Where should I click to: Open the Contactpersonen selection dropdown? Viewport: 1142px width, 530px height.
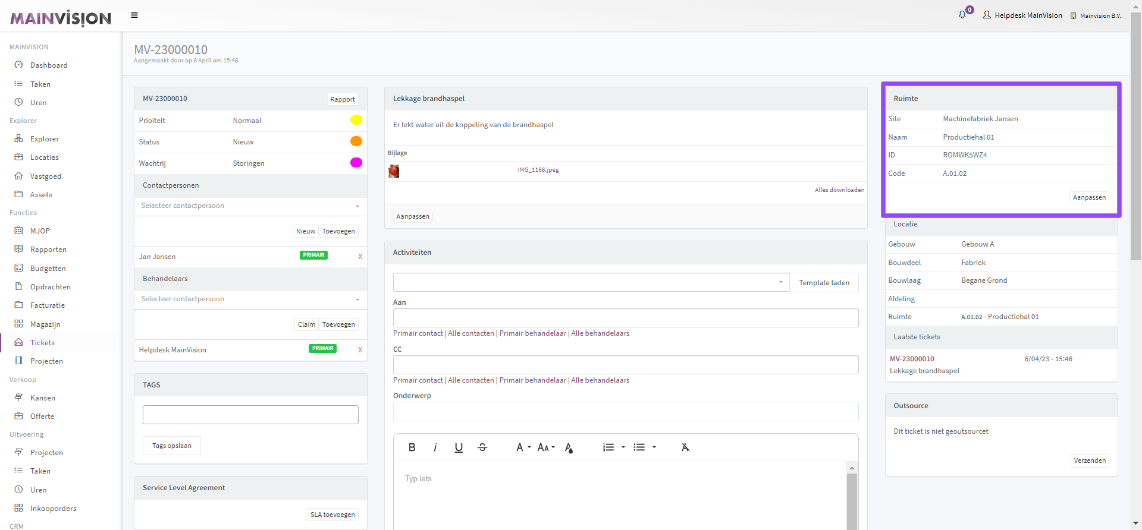point(250,206)
